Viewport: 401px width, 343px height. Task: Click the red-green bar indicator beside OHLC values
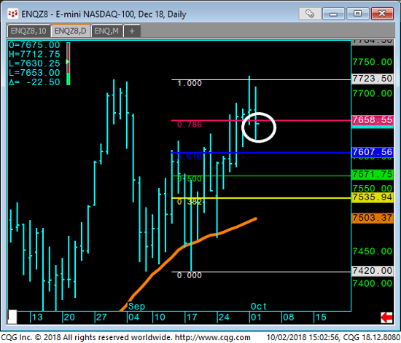(x=68, y=63)
